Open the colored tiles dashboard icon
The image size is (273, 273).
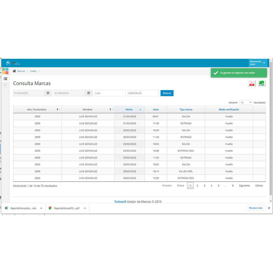click(x=5, y=71)
